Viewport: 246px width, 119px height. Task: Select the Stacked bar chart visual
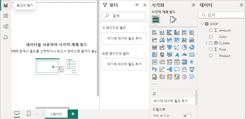(x=155, y=32)
